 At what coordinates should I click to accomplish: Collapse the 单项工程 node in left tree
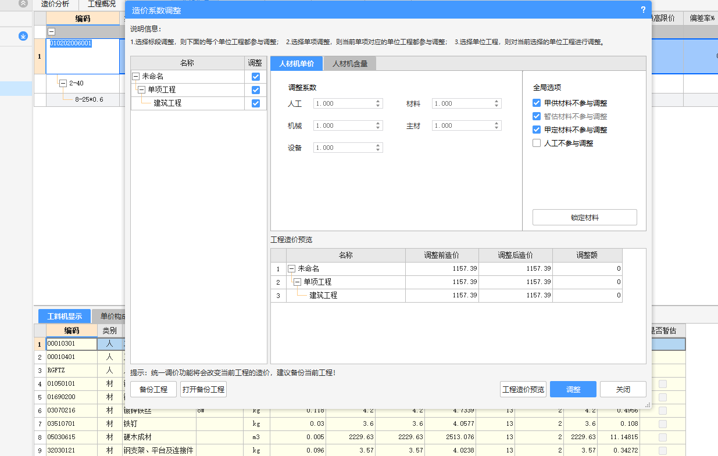pos(141,89)
